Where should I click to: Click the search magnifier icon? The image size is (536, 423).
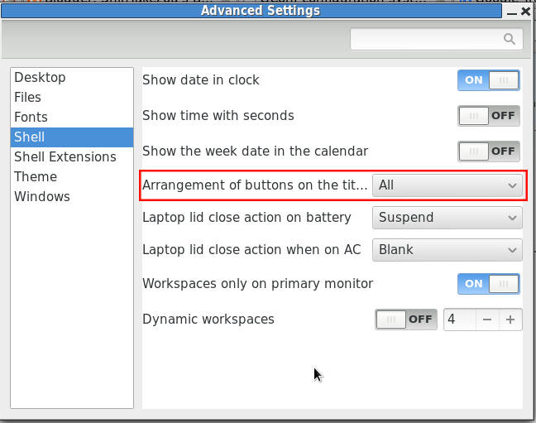coord(510,39)
